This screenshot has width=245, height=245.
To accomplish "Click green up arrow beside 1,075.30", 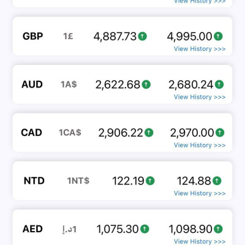I will pos(145,228).
